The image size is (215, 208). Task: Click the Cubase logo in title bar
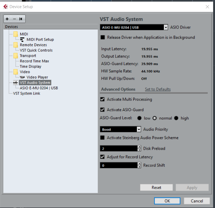pos(5,6)
